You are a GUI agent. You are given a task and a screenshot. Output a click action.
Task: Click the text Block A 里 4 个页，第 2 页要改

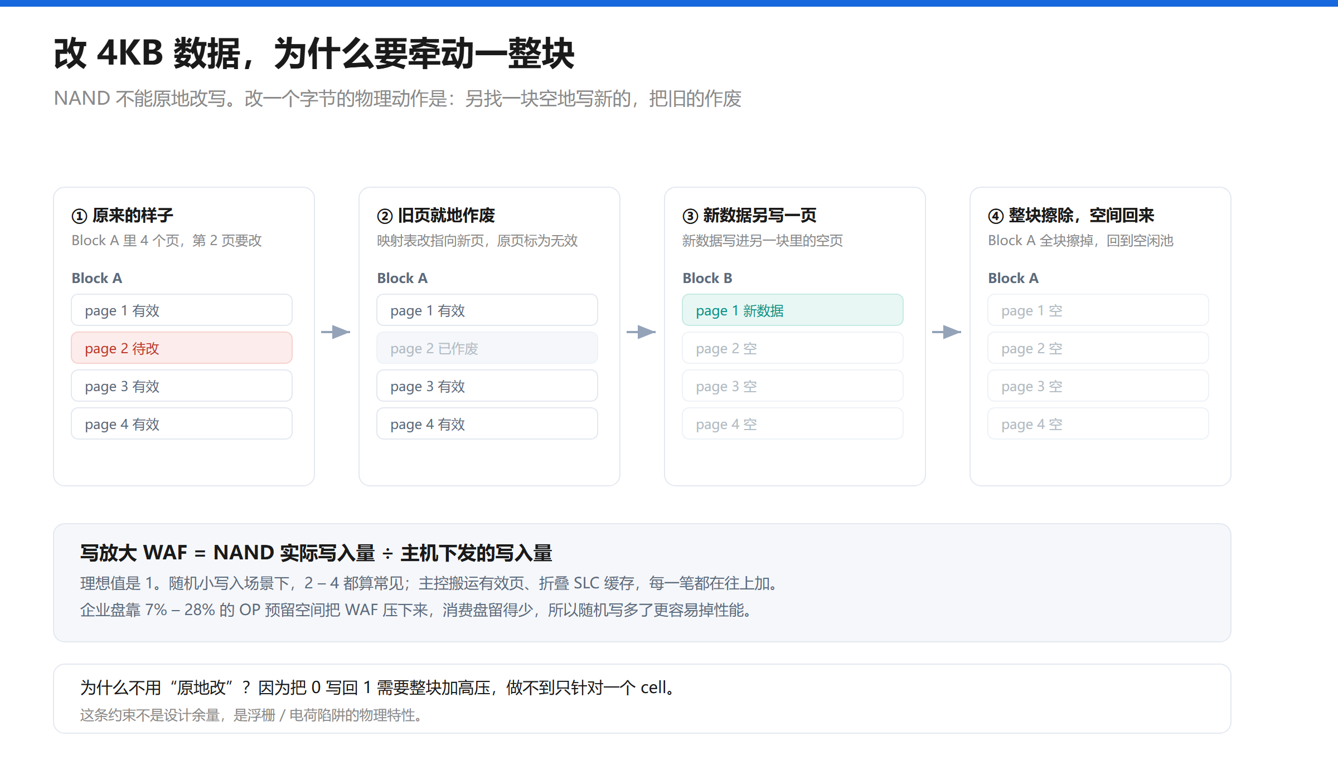coord(167,241)
